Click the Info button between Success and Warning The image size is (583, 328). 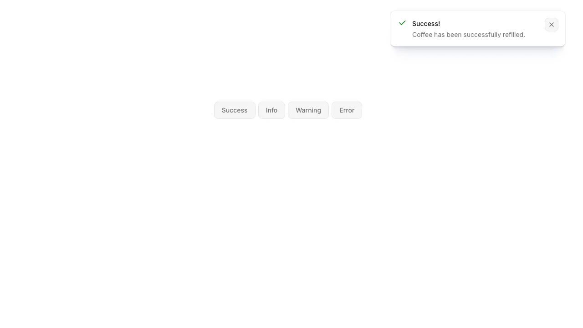click(271, 110)
